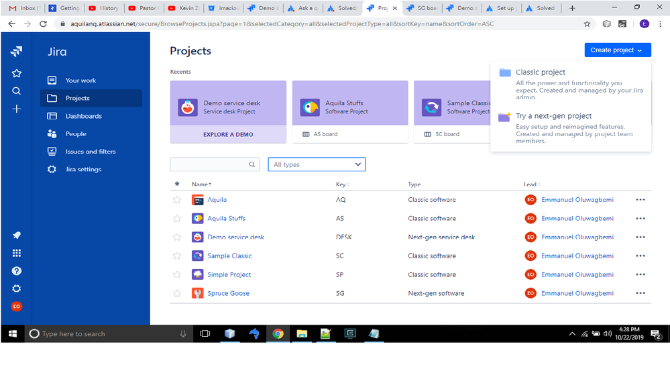
Task: Bookmark this page with star icon
Action: coord(587,24)
